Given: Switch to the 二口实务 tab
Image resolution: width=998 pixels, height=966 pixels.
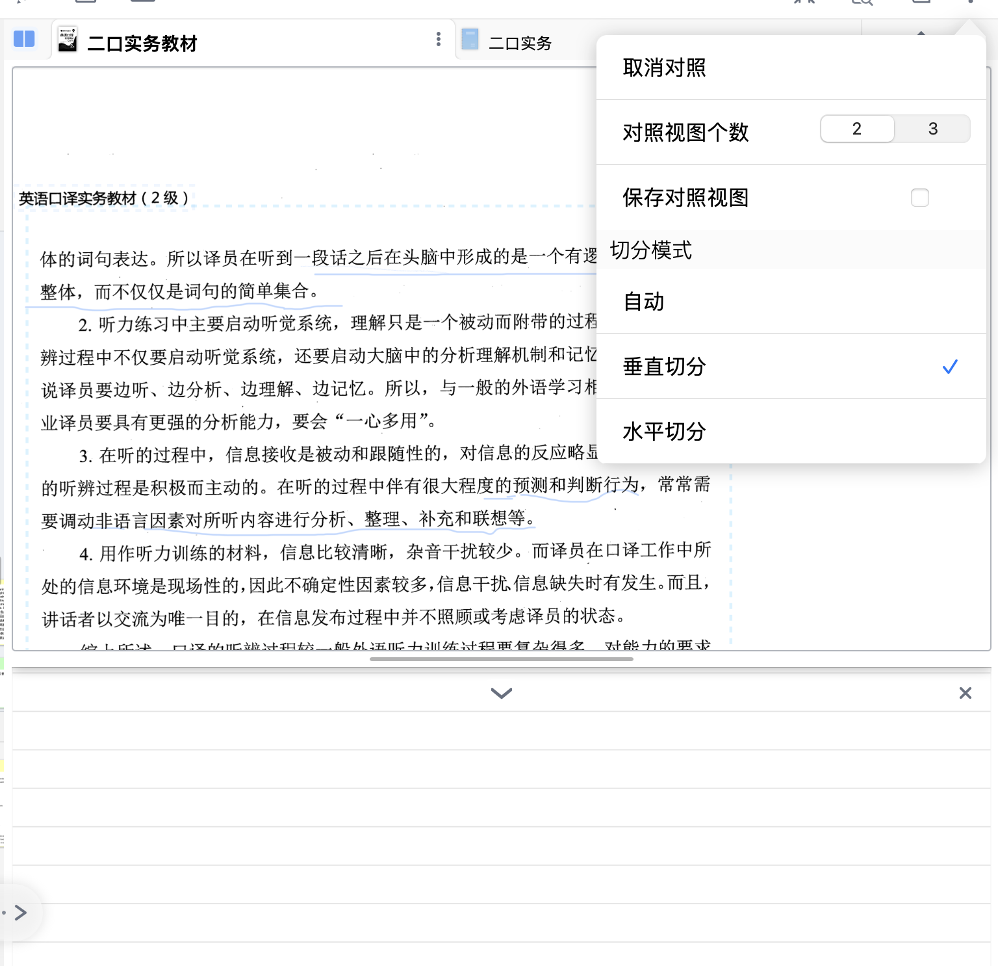Looking at the screenshot, I should [x=520, y=44].
